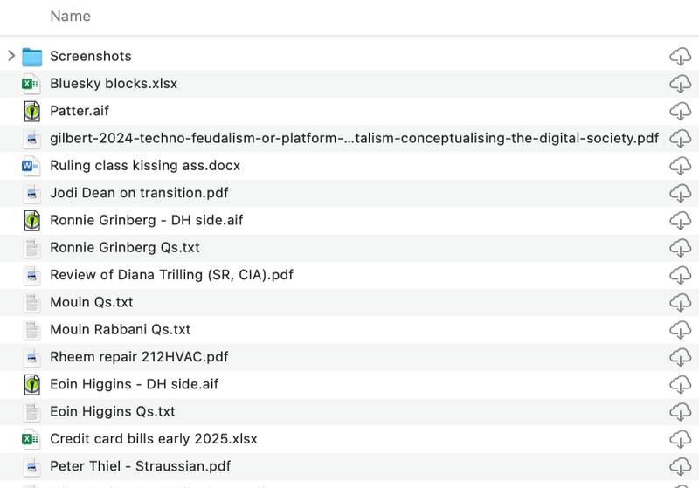Select Credit card bills early 2025.xlsx
Viewport: 699px width, 488px height.
tap(153, 439)
